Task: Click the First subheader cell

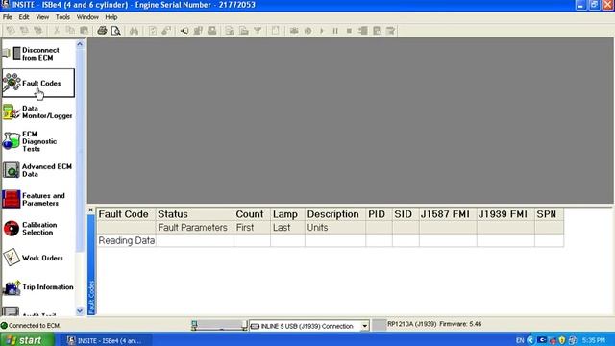Action: [x=252, y=228]
